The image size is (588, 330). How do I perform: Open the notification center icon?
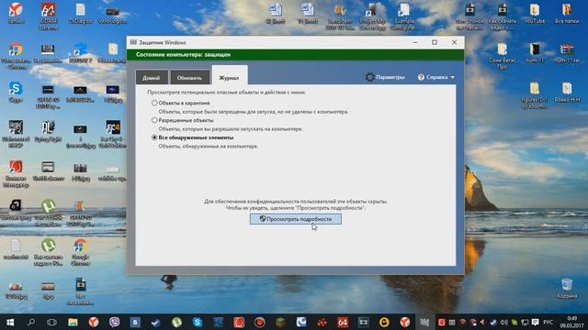tap(535, 322)
